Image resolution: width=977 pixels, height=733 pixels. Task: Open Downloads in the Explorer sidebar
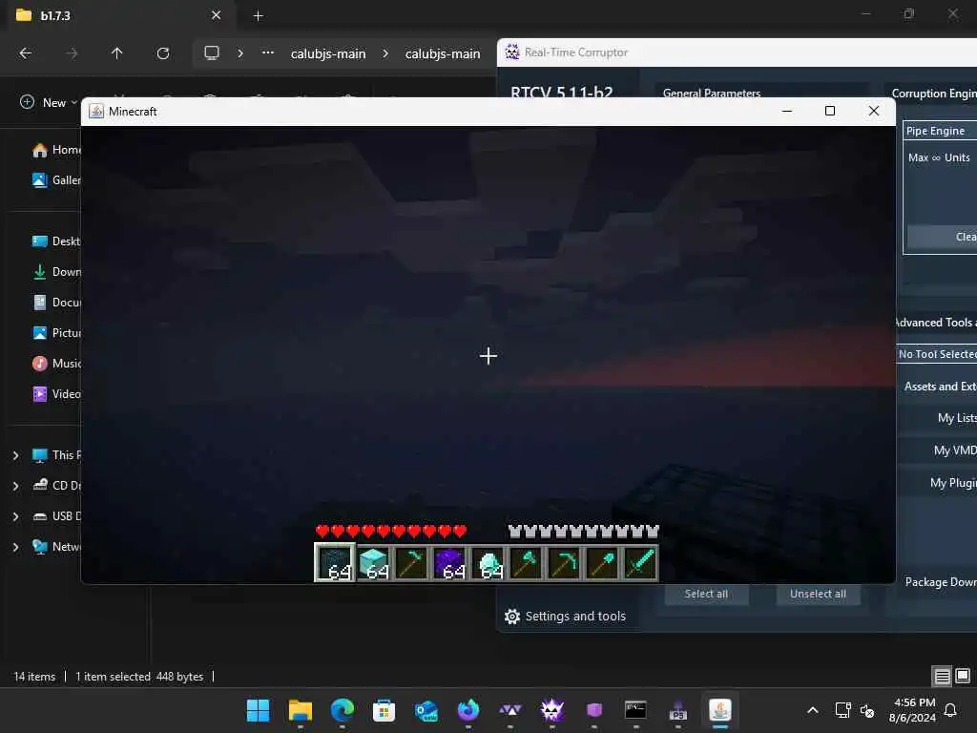tap(56, 272)
